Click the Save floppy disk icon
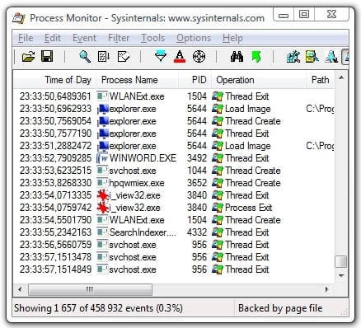 point(47,56)
